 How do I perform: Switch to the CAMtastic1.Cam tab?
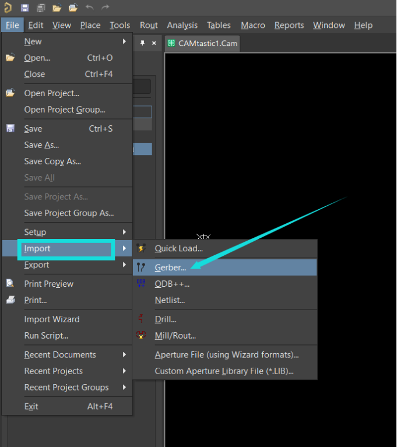(x=202, y=43)
